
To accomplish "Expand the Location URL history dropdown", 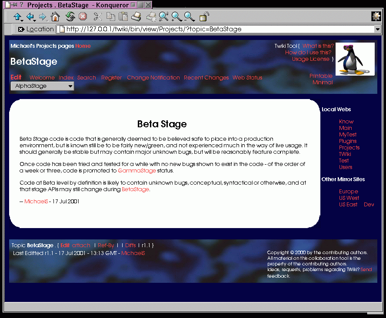I will pos(377,29).
